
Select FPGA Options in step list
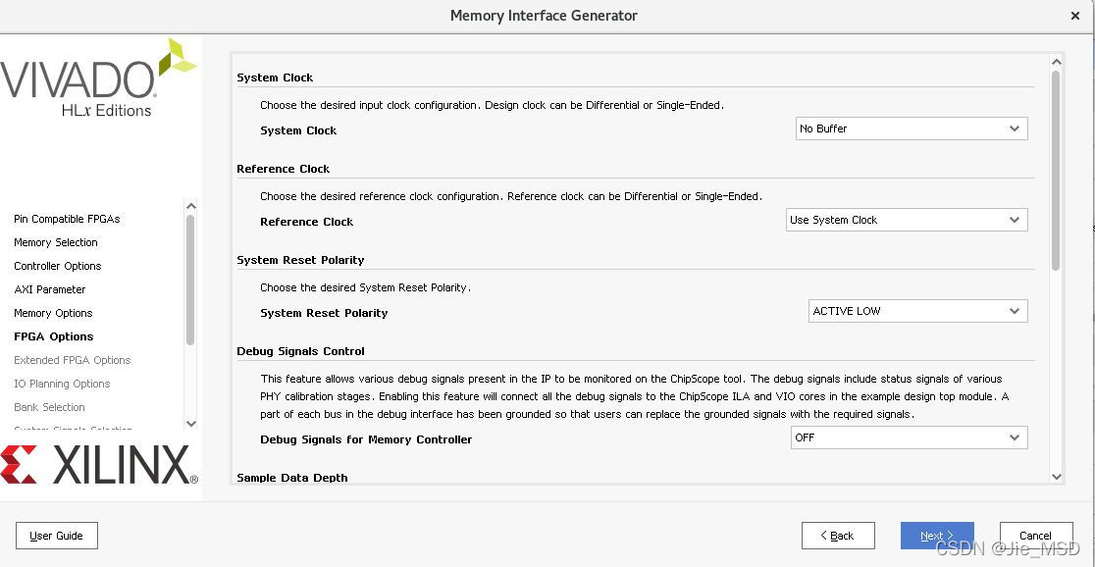(x=54, y=336)
